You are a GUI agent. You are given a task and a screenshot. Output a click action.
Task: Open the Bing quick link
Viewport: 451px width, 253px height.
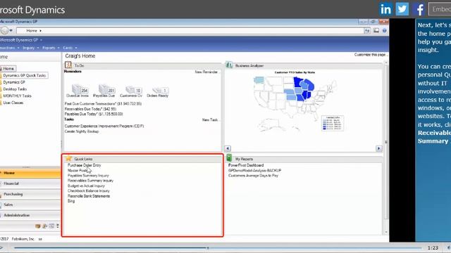71,201
